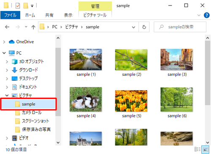Refresh the sample folder view
211x154 pixels.
(x=144, y=27)
